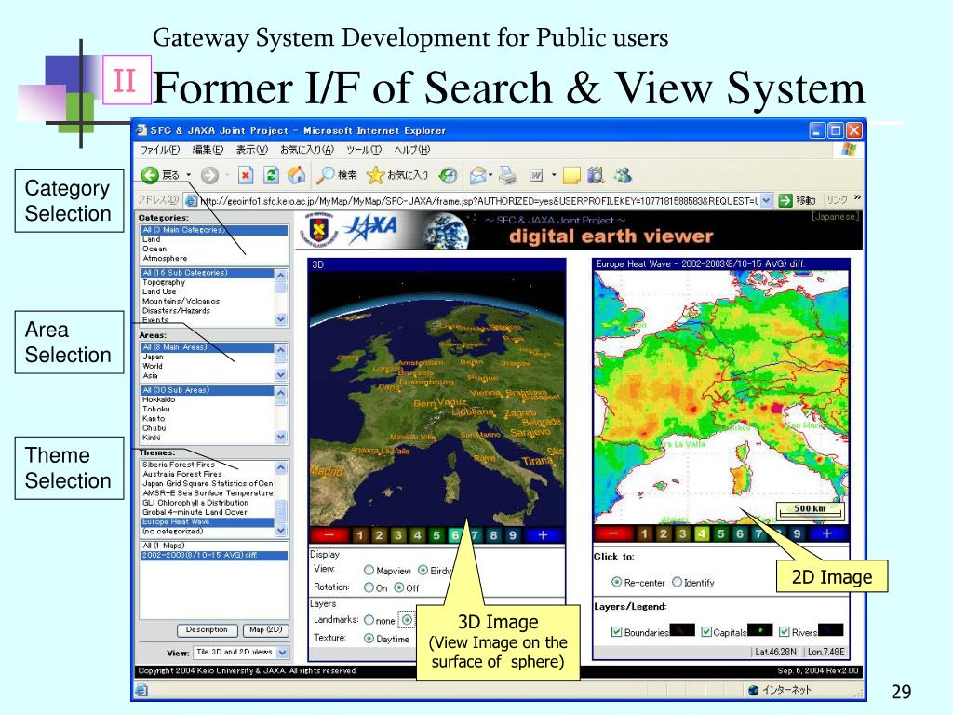Open the View mode dropdown
Image resolution: width=953 pixels, height=715 pixels.
point(283,652)
